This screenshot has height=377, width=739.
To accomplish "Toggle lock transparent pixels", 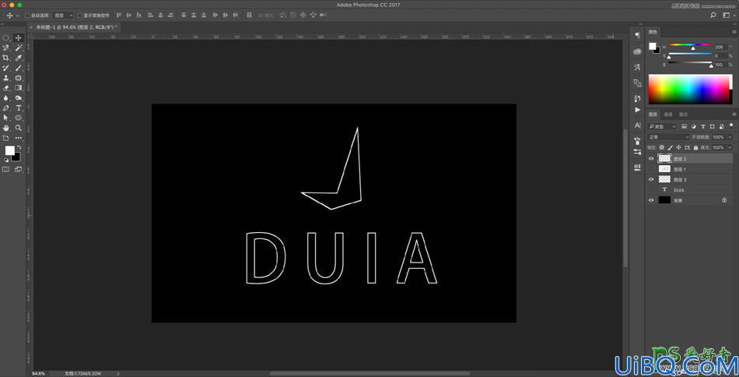I will pyautogui.click(x=662, y=148).
